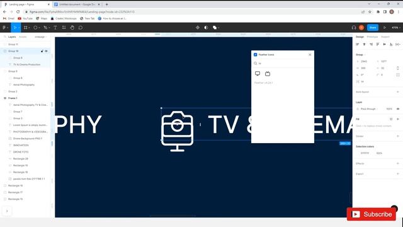Switch to the Google Docs browser tab
This screenshot has height=227, width=403.
[77, 4]
